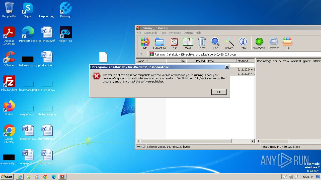Select the CCleaner desktop shortcut
Image resolution: width=321 pixels, height=180 pixels.
[9, 59]
